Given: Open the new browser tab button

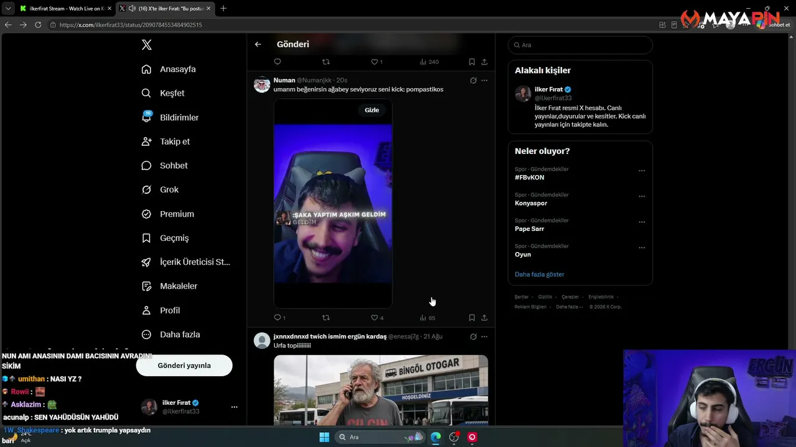Looking at the screenshot, I should [223, 8].
